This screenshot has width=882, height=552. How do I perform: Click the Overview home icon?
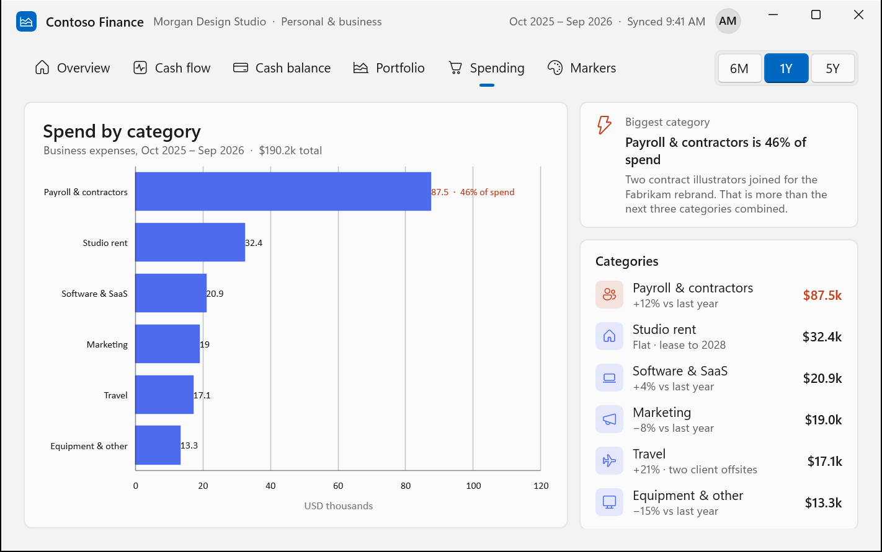tap(42, 68)
